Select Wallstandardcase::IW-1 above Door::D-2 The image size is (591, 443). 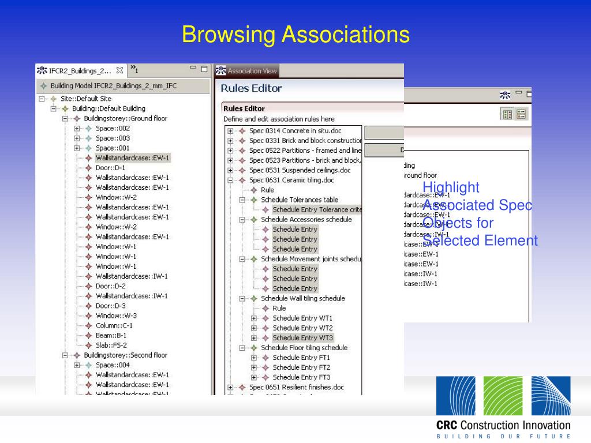(x=132, y=276)
